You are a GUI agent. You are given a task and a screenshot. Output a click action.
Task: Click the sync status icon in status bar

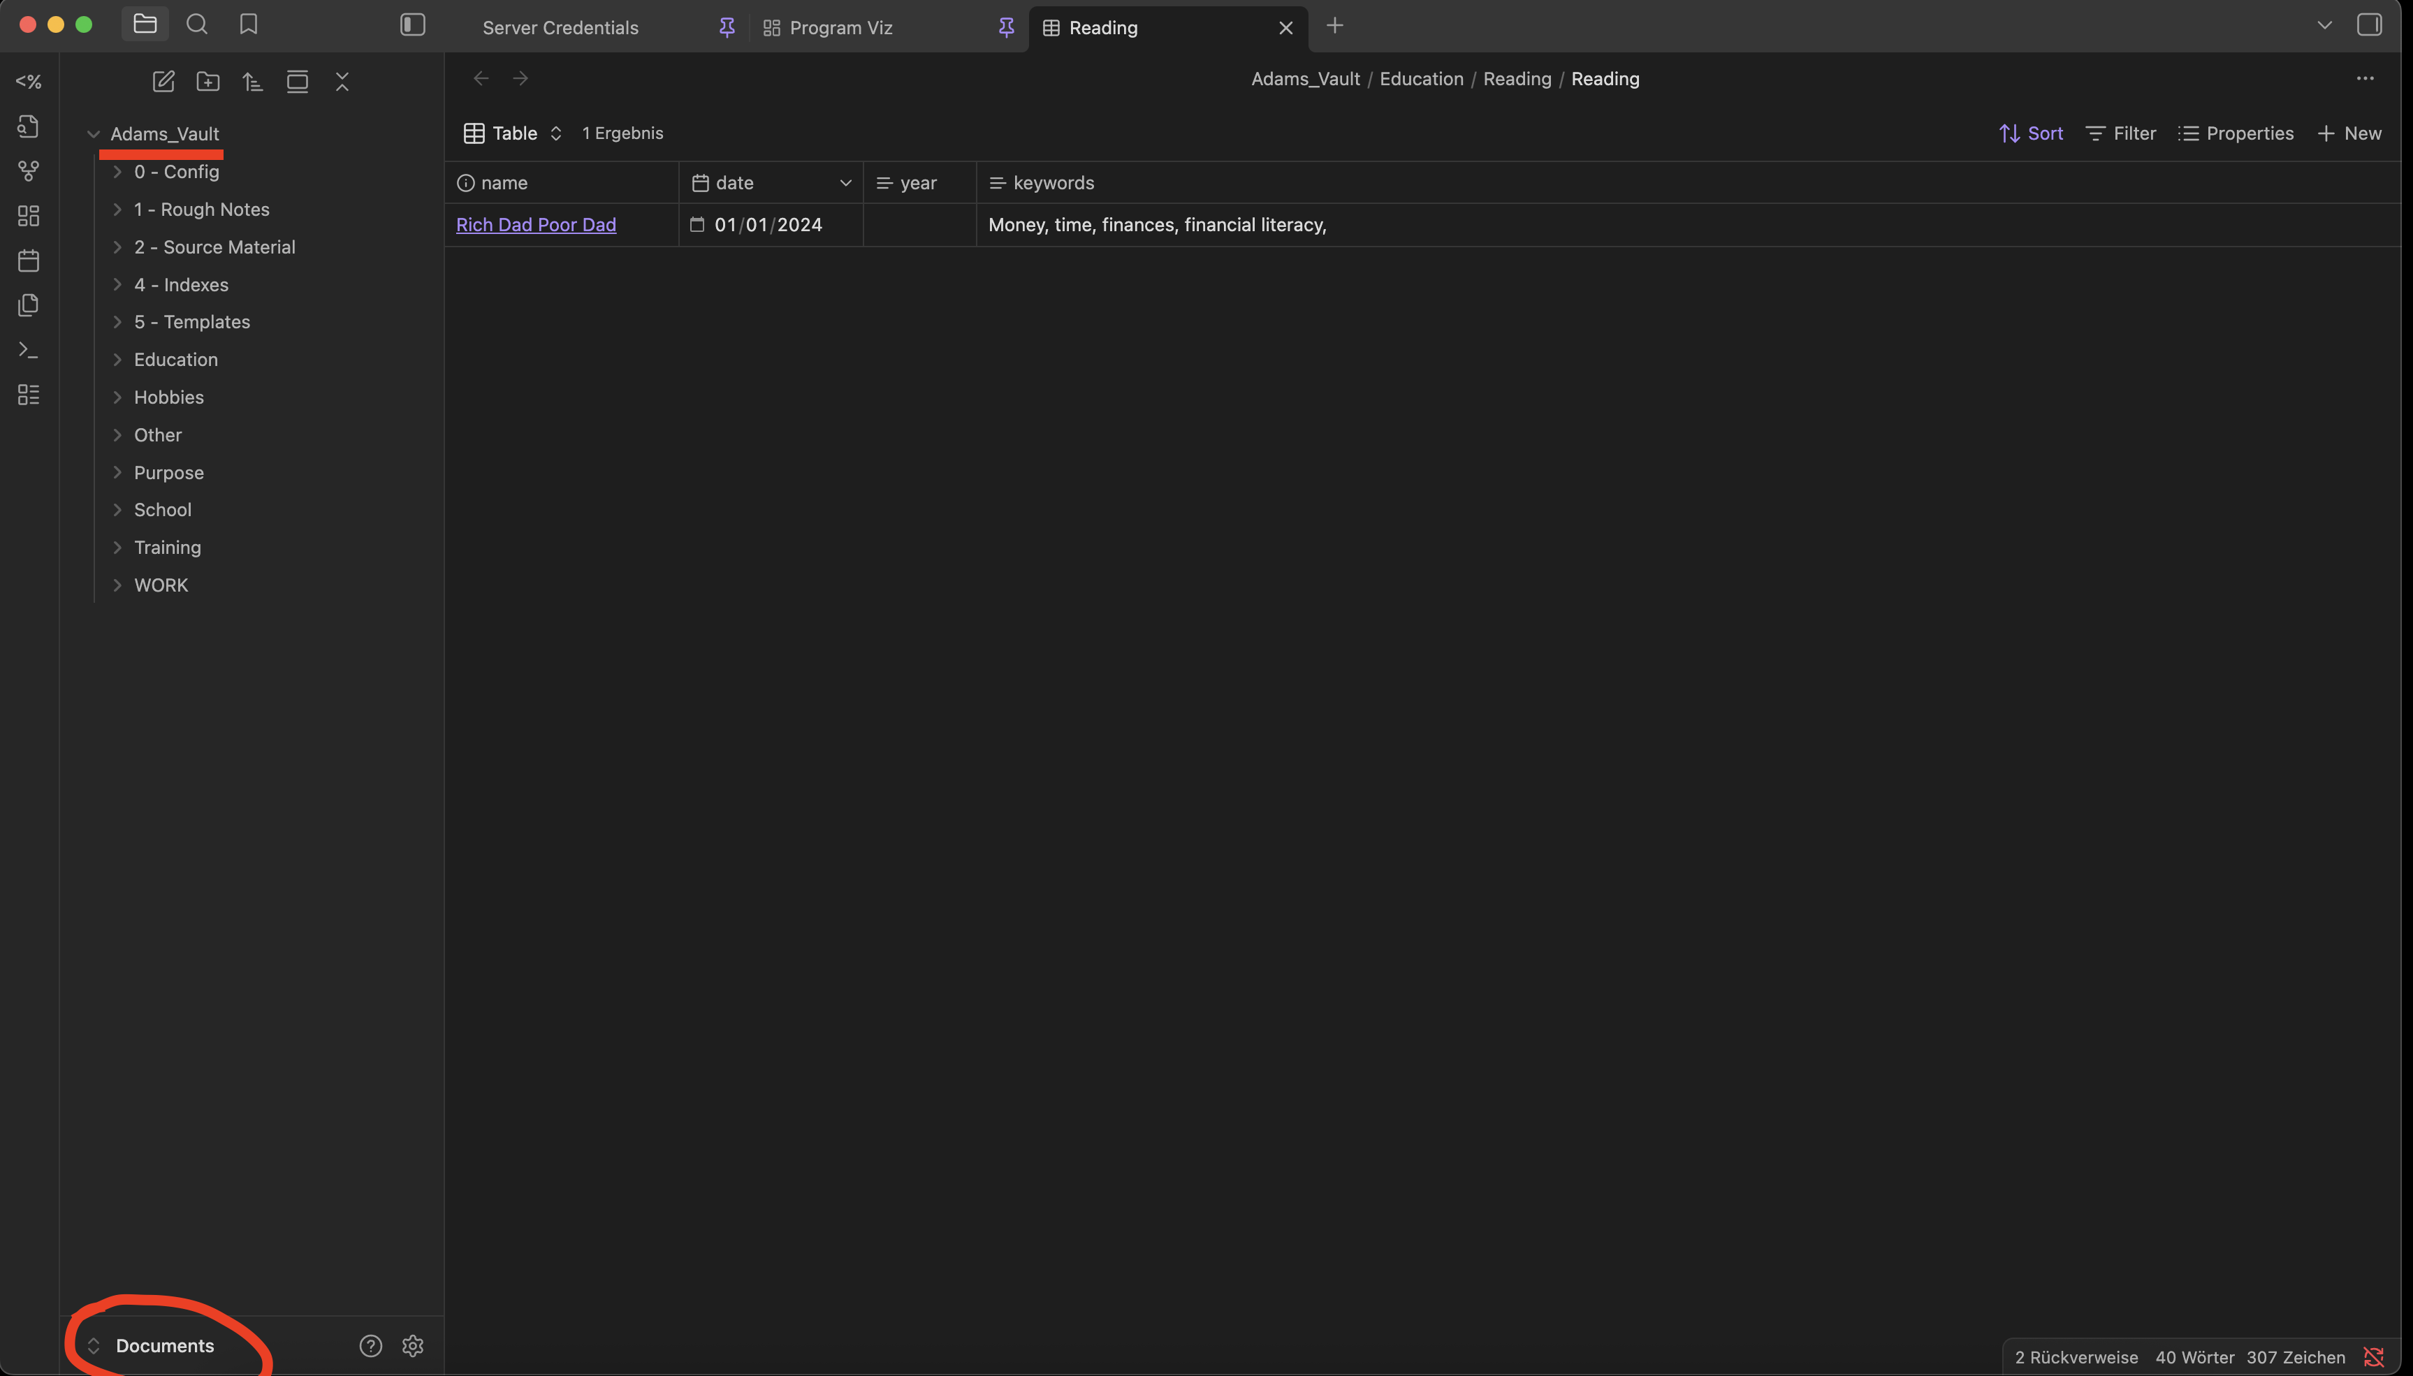(2373, 1357)
